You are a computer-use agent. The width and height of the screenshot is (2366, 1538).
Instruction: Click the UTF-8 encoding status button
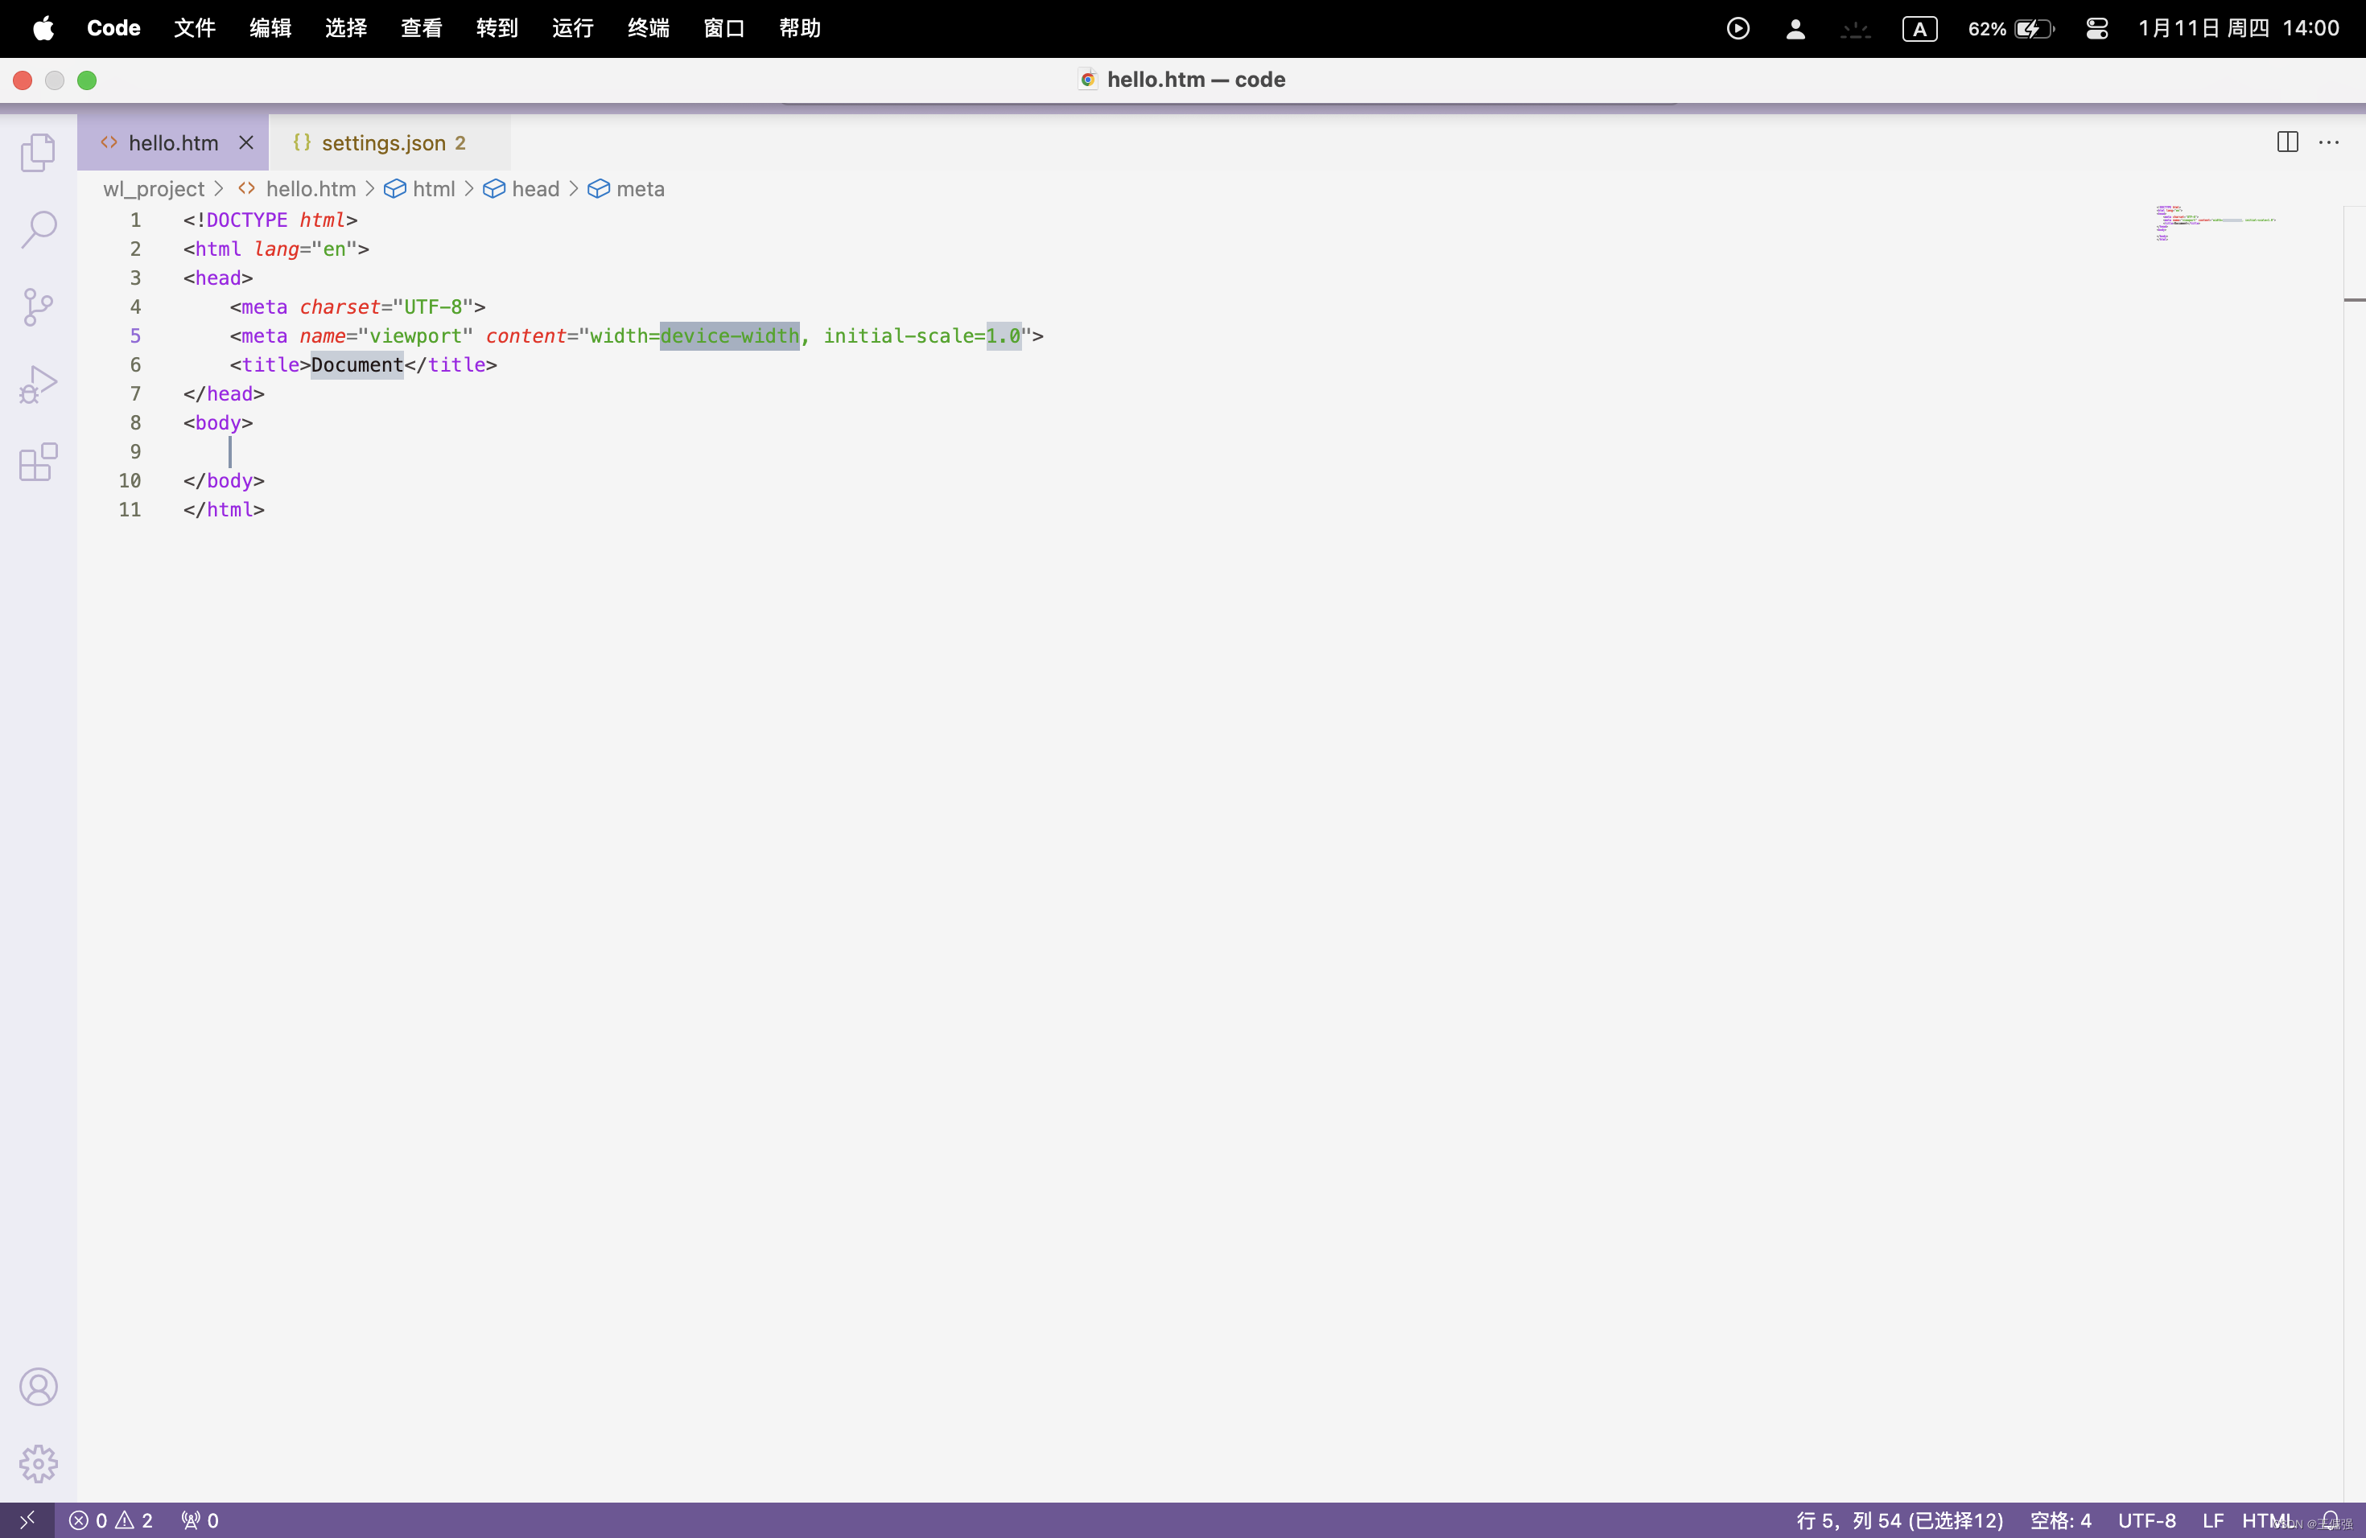click(2145, 1520)
